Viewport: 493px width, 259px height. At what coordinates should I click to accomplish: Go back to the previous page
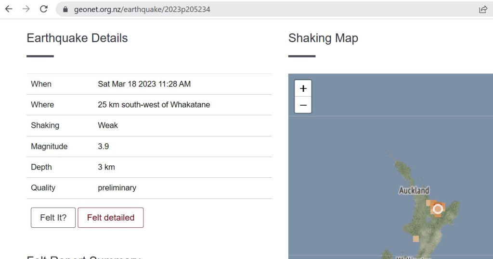[9, 9]
